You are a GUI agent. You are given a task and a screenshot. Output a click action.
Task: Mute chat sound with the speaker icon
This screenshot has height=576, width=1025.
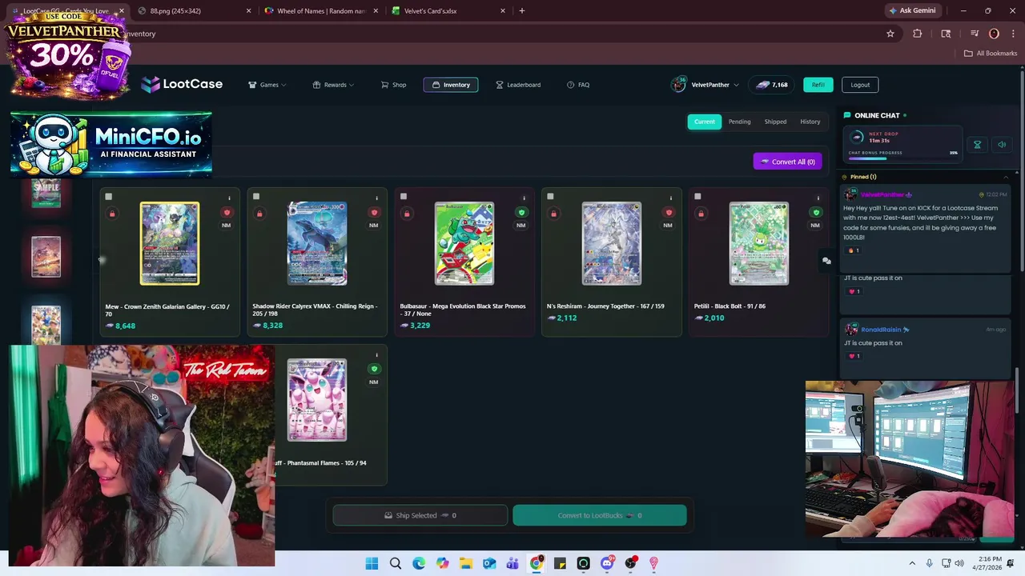pos(1001,145)
